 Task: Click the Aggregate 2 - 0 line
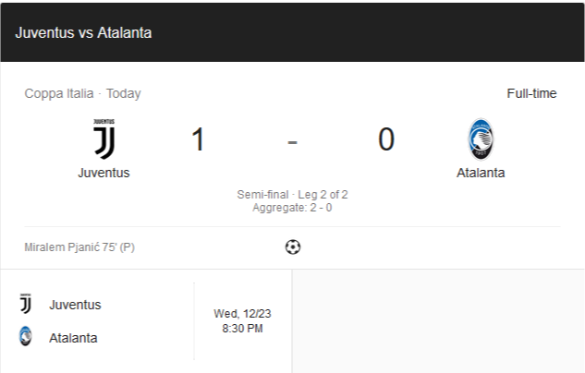292,208
